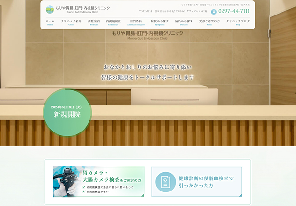Open the クリニックブログ page
This screenshot has height=206, width=296.
tap(238, 22)
